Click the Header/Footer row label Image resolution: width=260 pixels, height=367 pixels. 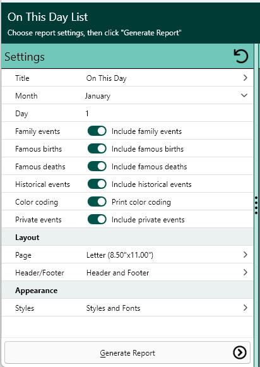pyautogui.click(x=40, y=273)
